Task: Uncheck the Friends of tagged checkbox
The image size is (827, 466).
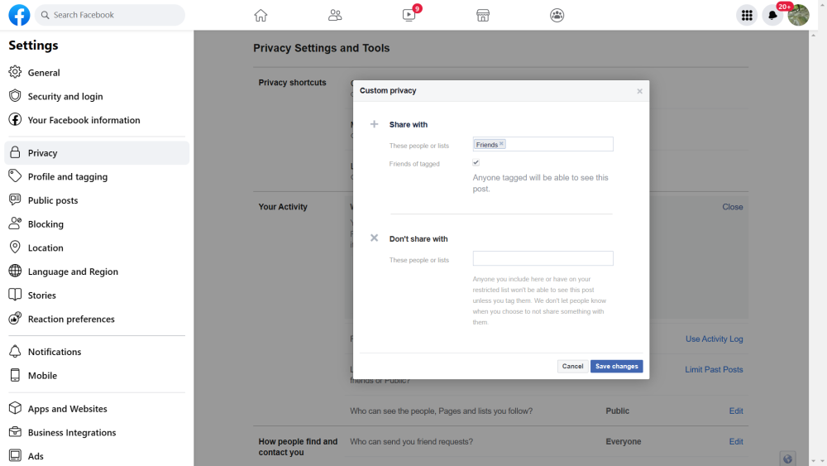Action: click(476, 163)
